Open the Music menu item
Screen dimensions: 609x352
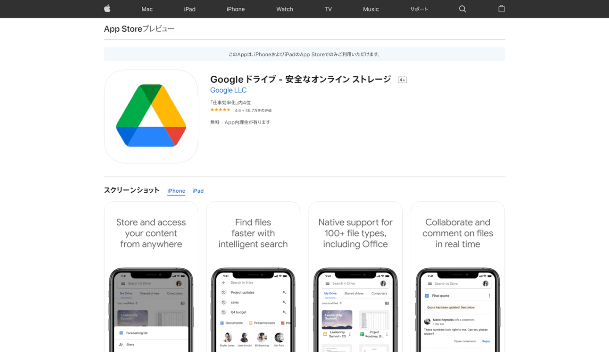pyautogui.click(x=370, y=9)
